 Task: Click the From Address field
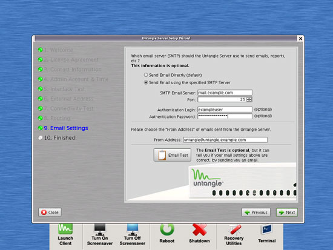coord(225,140)
